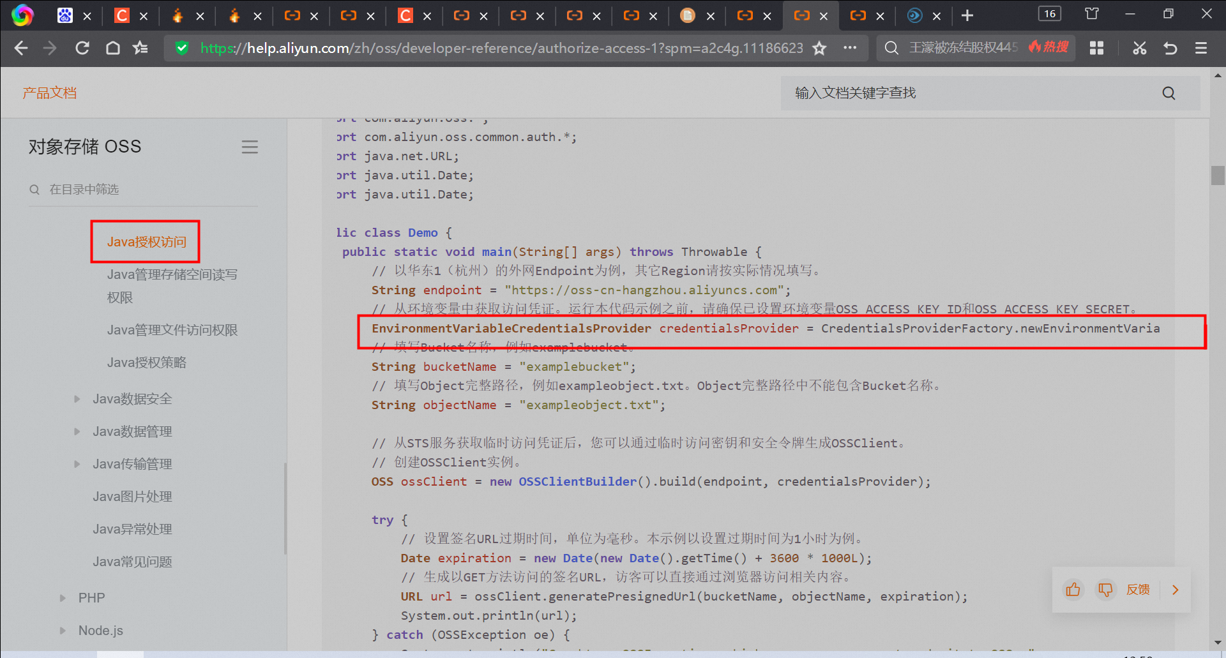Open the browser home page

113,48
